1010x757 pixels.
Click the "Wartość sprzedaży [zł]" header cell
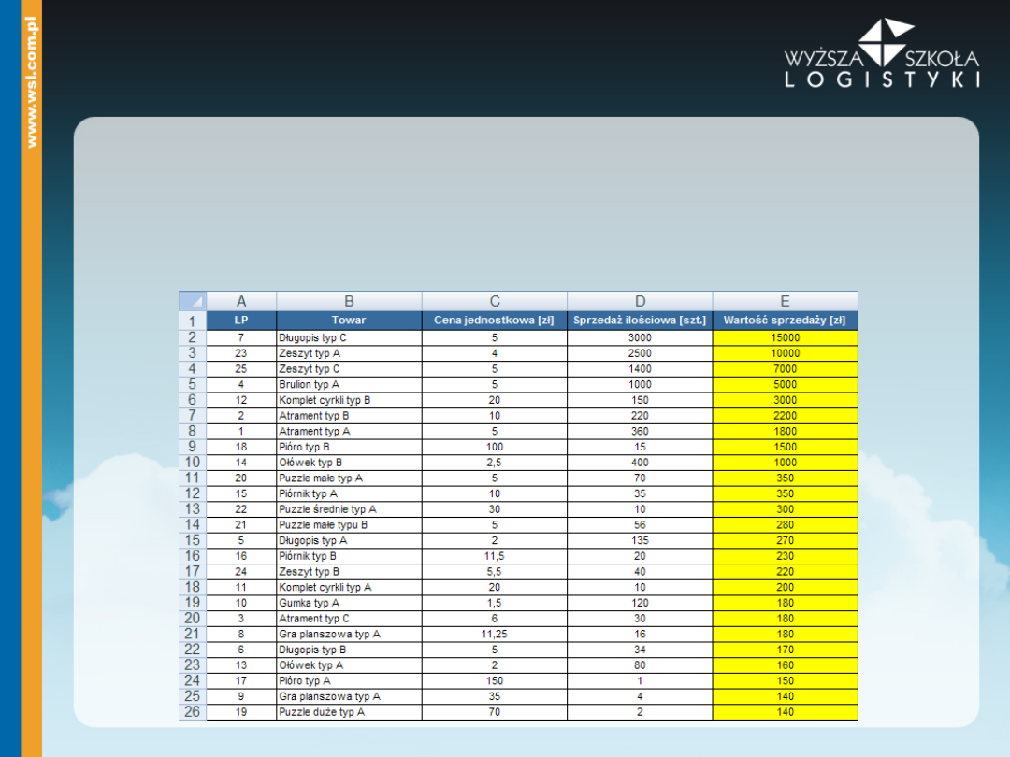point(785,320)
